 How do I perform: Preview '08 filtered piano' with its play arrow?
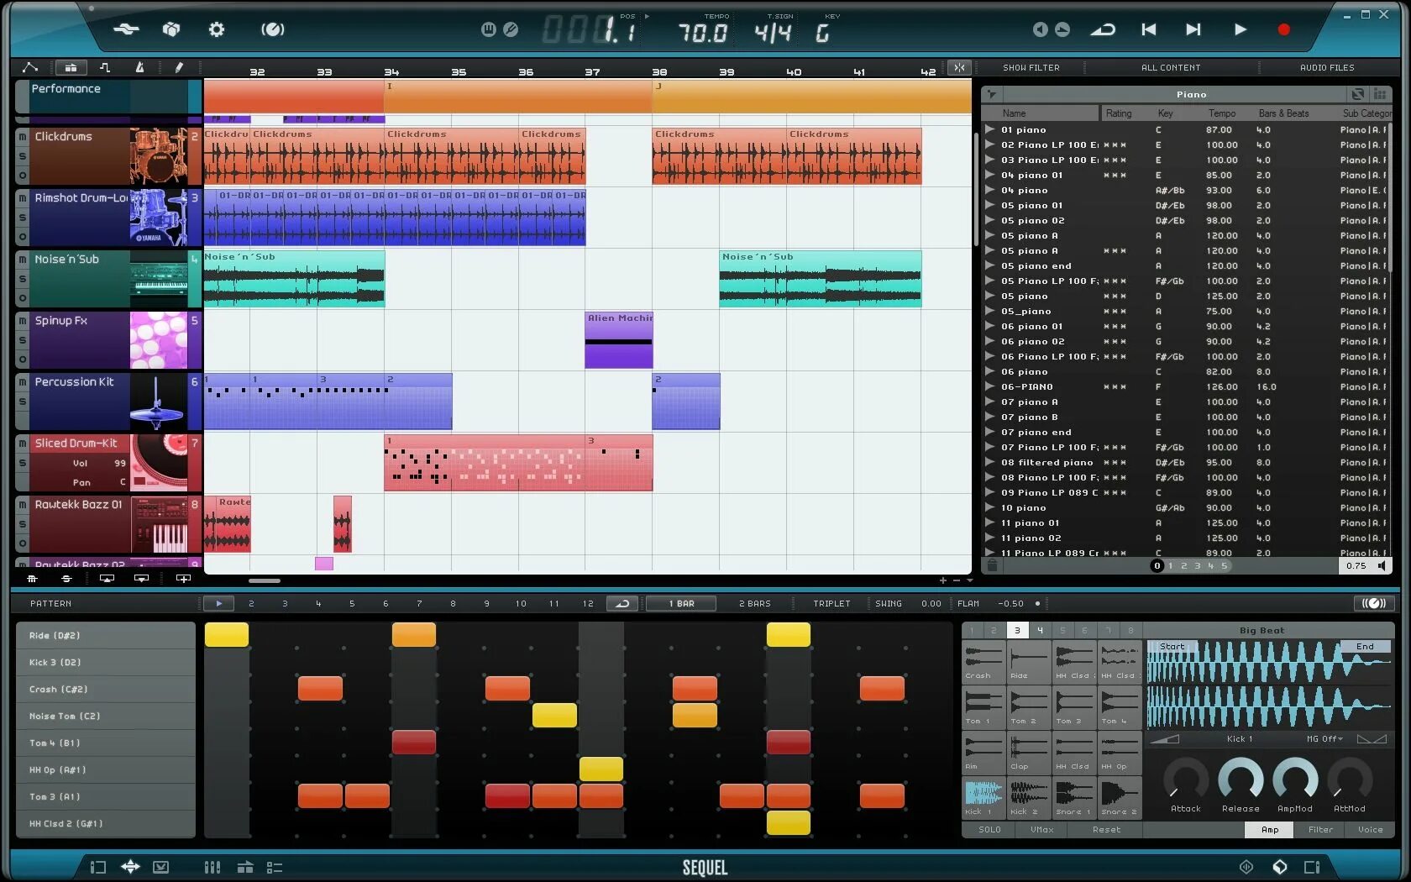pyautogui.click(x=990, y=463)
